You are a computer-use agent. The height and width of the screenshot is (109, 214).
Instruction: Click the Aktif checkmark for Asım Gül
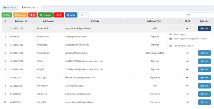(x=187, y=102)
